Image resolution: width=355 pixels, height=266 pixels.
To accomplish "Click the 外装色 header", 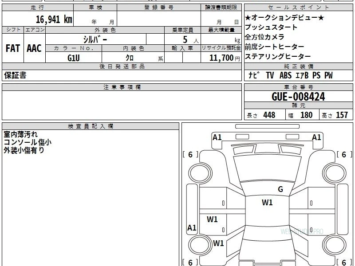I will pos(105,30).
